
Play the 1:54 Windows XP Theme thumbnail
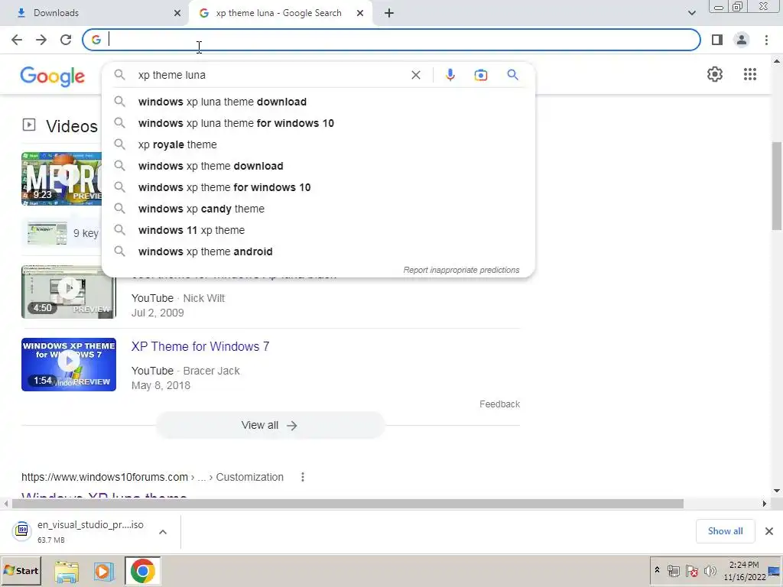click(68, 365)
